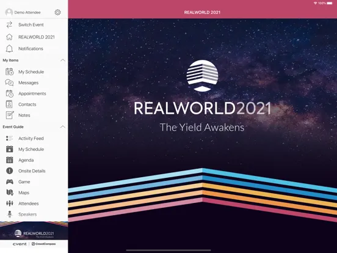Viewport: 337px width, 253px height.
Task: Tap the Demo Attendee profile avatar
Action: (x=9, y=12)
